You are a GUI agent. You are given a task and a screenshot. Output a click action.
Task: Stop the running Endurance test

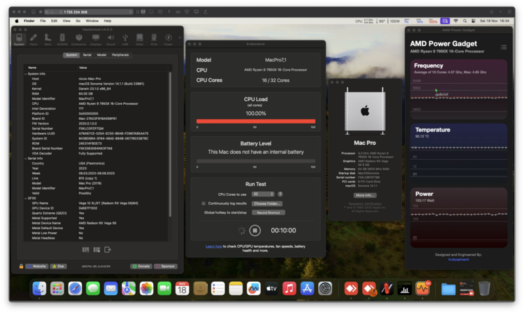pyautogui.click(x=255, y=230)
